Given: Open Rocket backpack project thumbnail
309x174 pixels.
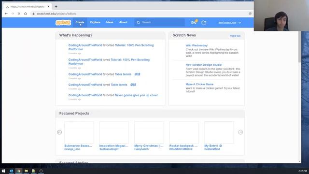Looking at the screenshot, I should [184, 132].
